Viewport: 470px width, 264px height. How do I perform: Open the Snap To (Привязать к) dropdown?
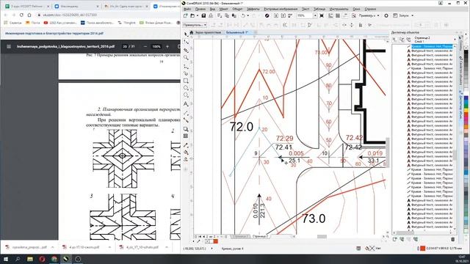click(369, 15)
